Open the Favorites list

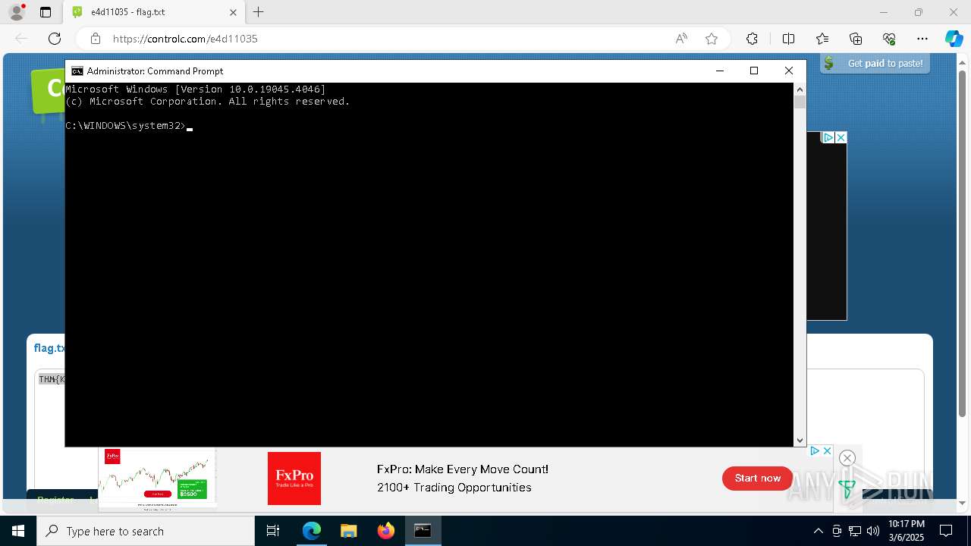click(822, 39)
